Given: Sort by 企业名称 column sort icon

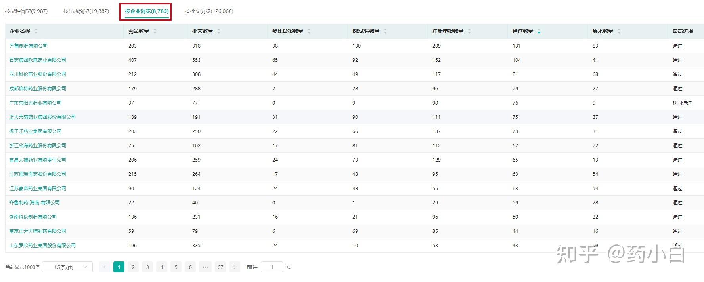Looking at the screenshot, I should coord(36,31).
